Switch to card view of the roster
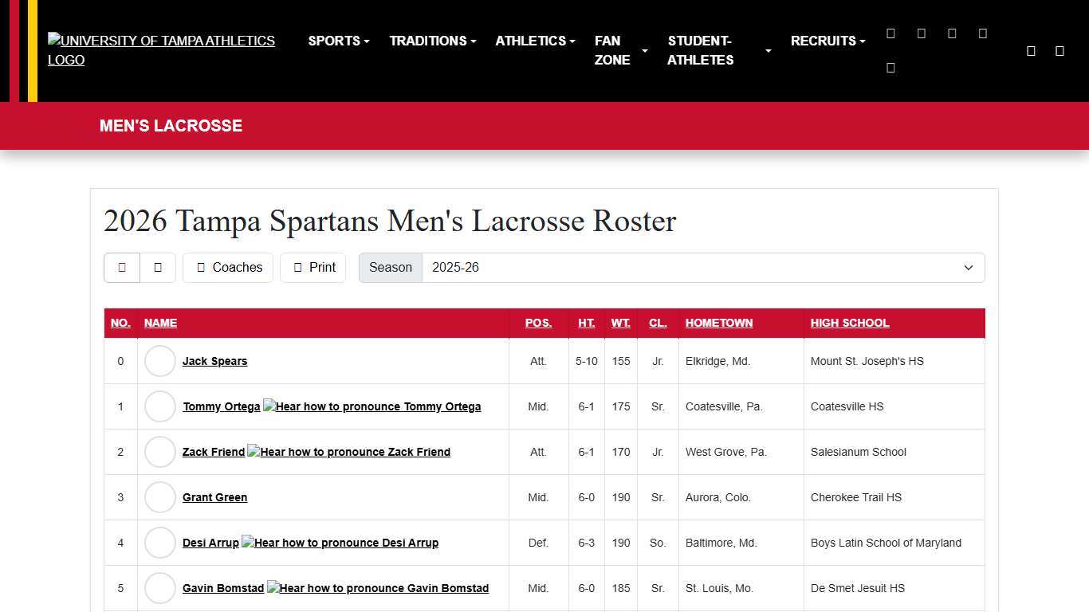The height and width of the screenshot is (612, 1089). (158, 268)
